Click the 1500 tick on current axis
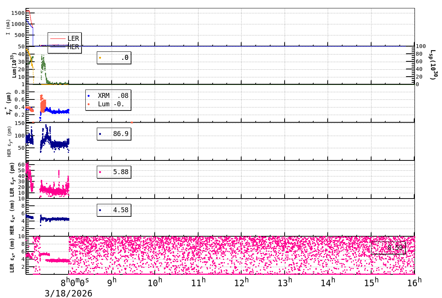Screen dimensions: 442x298 18,13
